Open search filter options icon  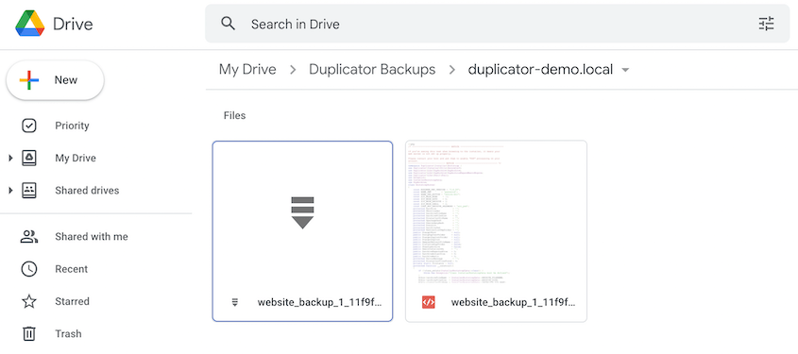point(766,24)
